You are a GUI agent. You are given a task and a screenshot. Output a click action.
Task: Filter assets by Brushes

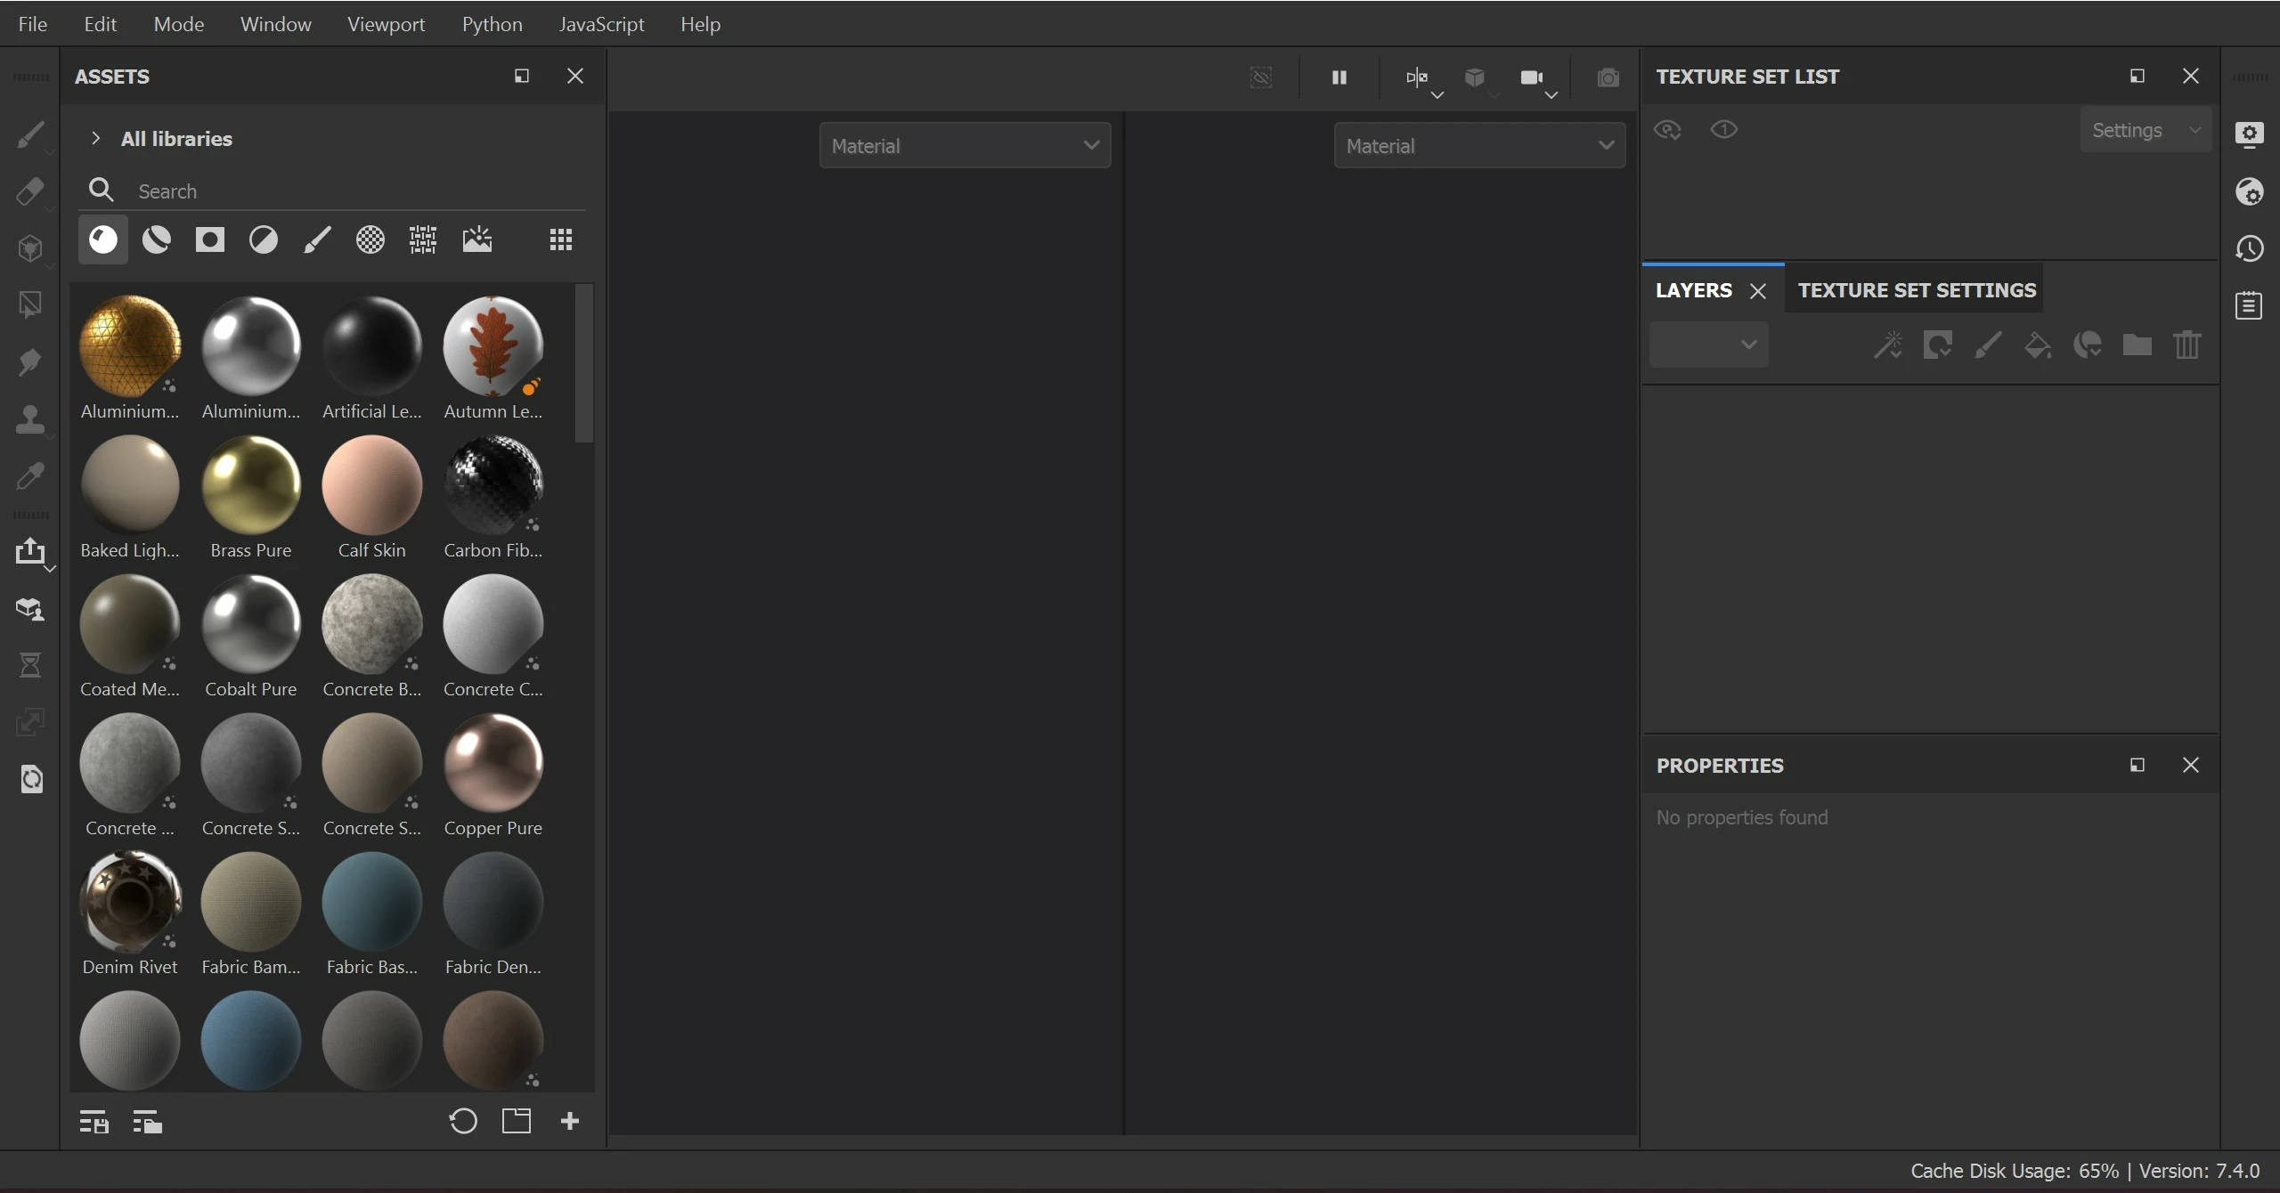[317, 239]
